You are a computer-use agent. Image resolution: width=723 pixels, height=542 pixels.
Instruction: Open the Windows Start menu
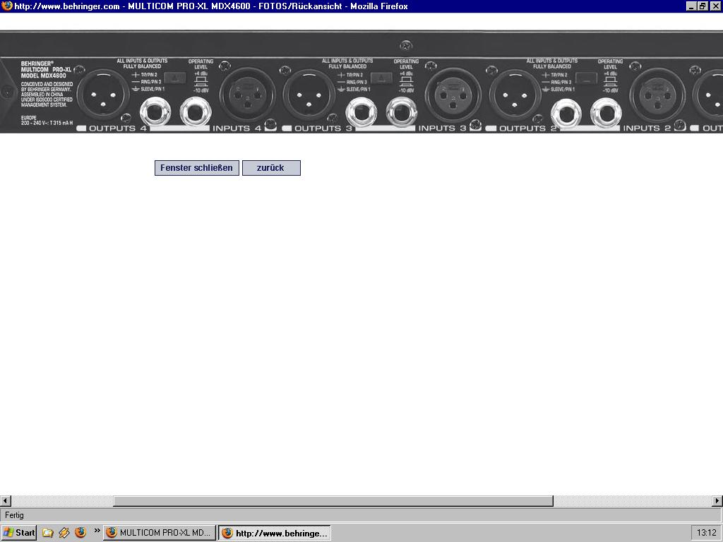(19, 533)
